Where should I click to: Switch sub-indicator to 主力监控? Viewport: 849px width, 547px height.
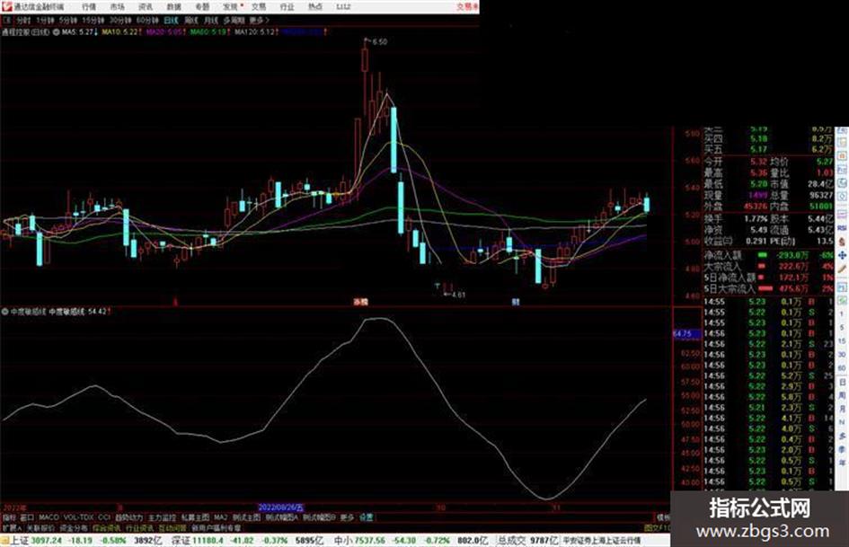[x=163, y=517]
